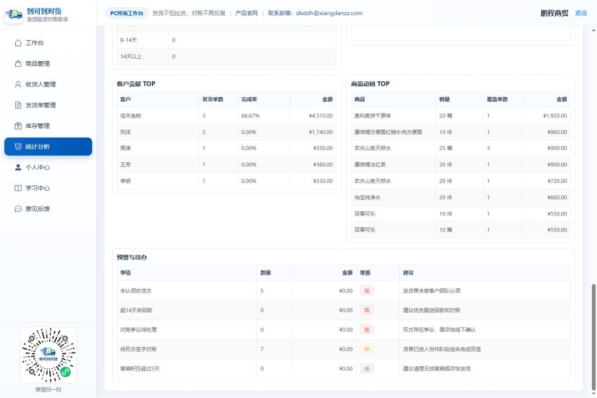Viewport: 597px width, 398px height.
Task: Select customer 李明 row
Action: (x=227, y=181)
